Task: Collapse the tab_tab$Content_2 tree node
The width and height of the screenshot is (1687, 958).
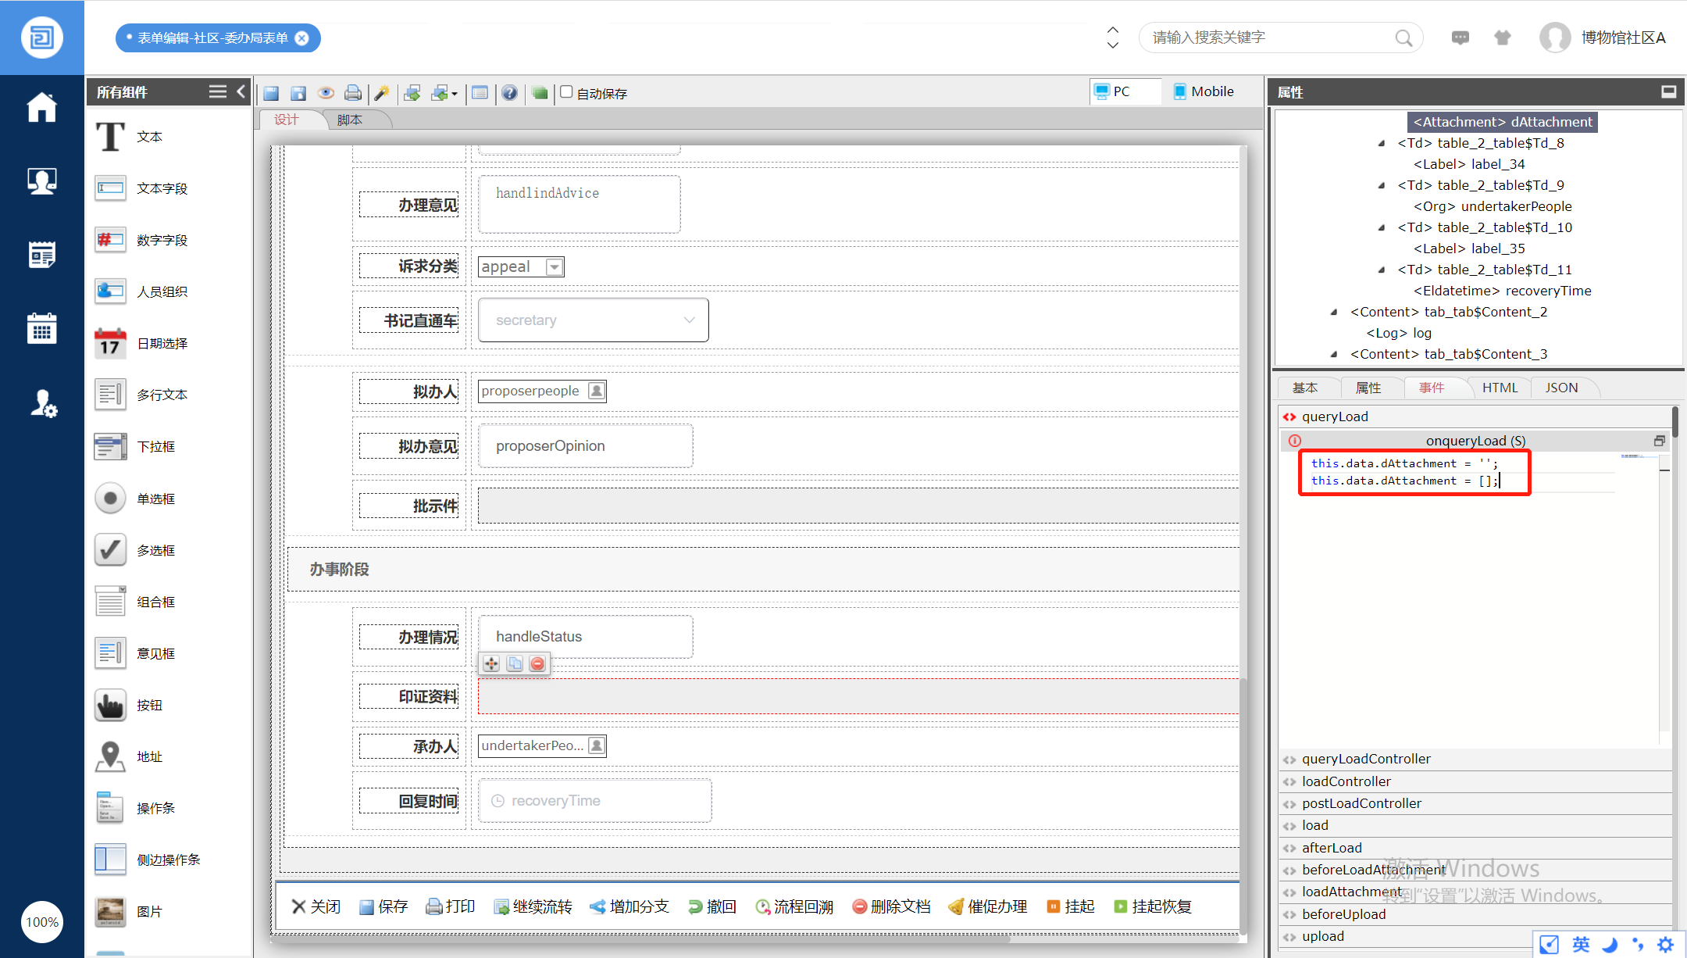Action: pyautogui.click(x=1334, y=312)
